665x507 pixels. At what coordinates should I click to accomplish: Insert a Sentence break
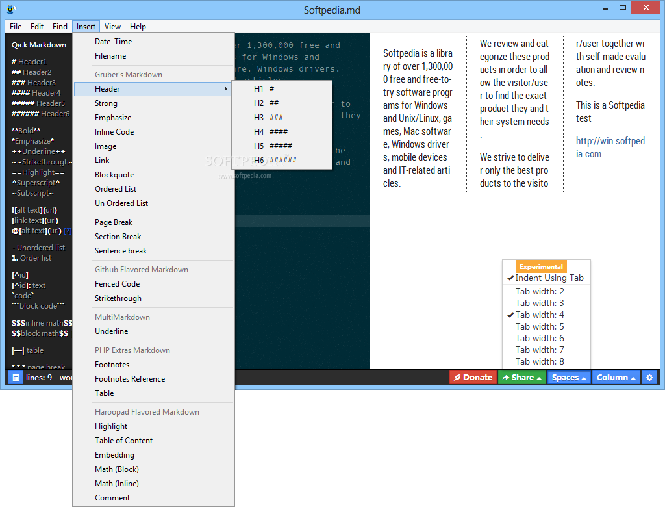pos(153,250)
